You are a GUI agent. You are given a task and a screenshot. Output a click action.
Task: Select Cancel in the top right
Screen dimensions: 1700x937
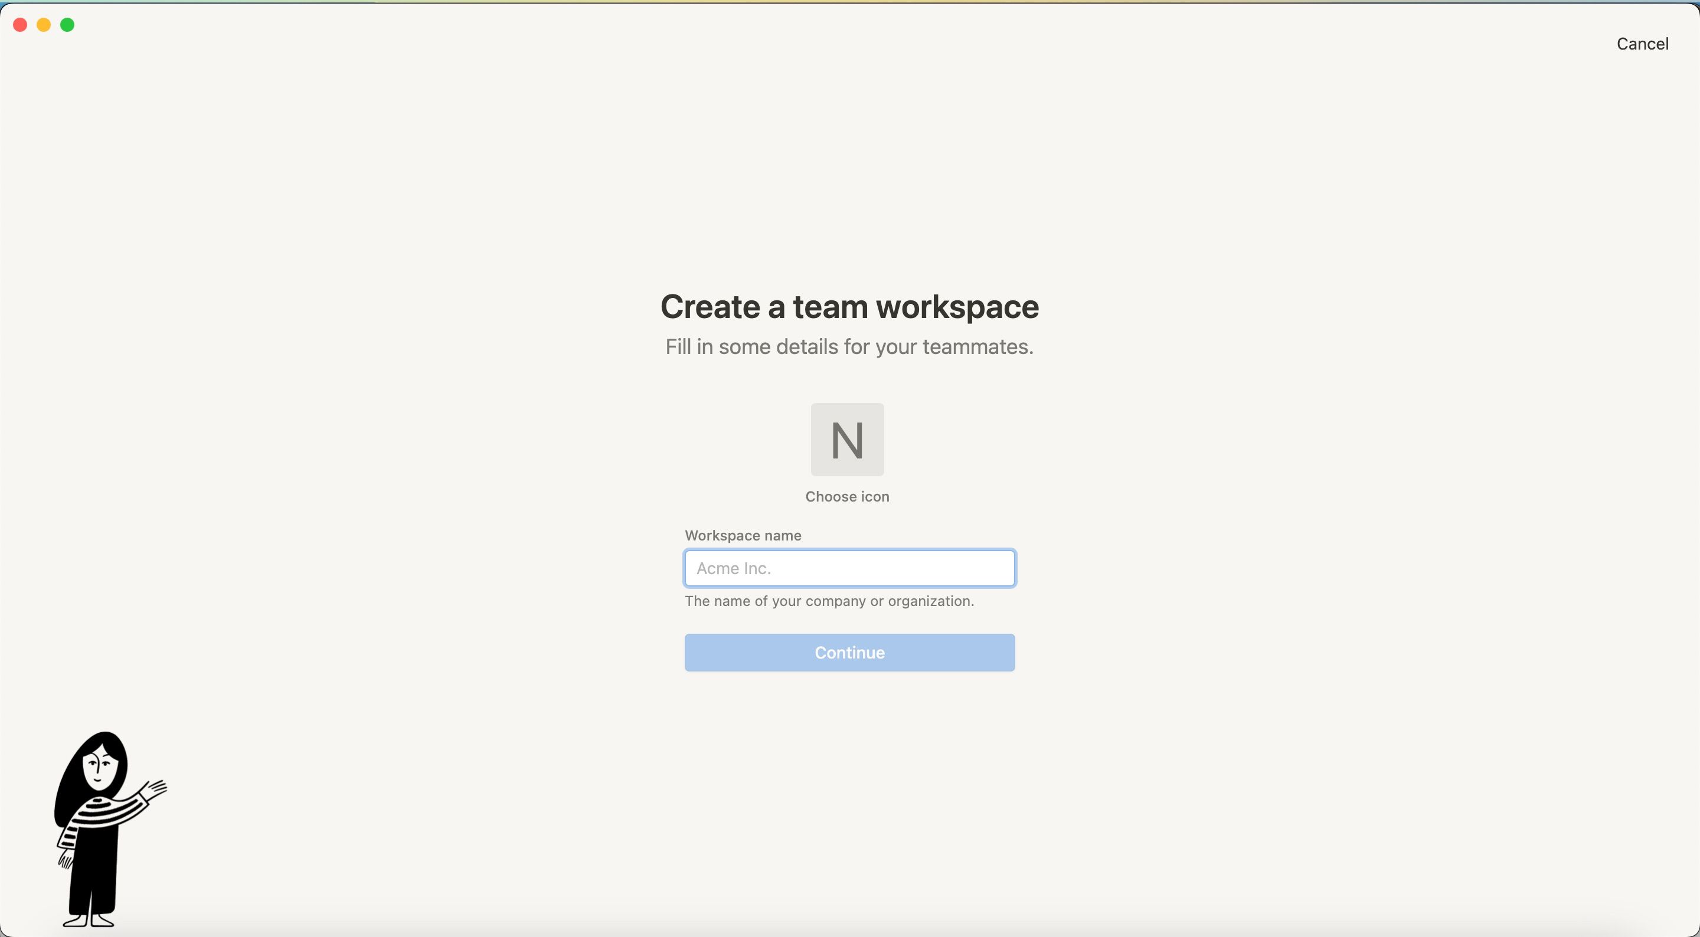1642,44
